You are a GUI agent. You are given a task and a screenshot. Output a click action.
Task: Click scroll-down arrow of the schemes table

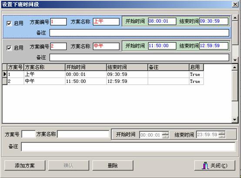coord(234,120)
